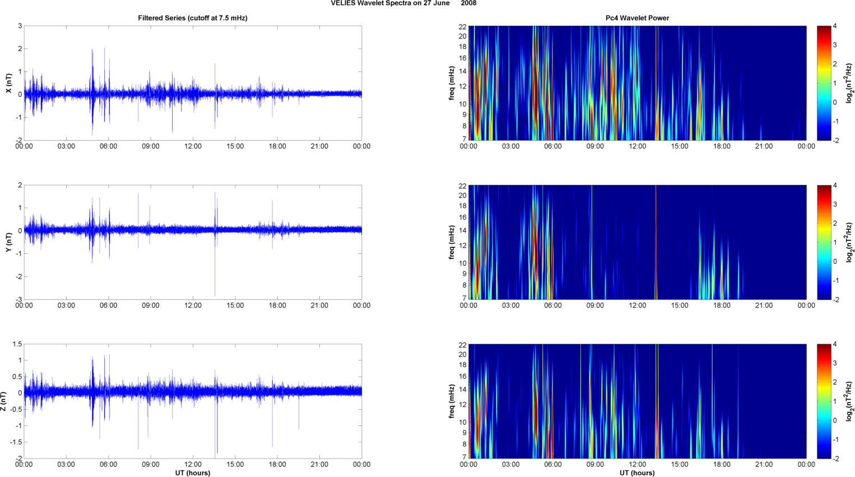Select the Z component filtered series plot
The height and width of the screenshot is (477, 855).
[x=193, y=401]
